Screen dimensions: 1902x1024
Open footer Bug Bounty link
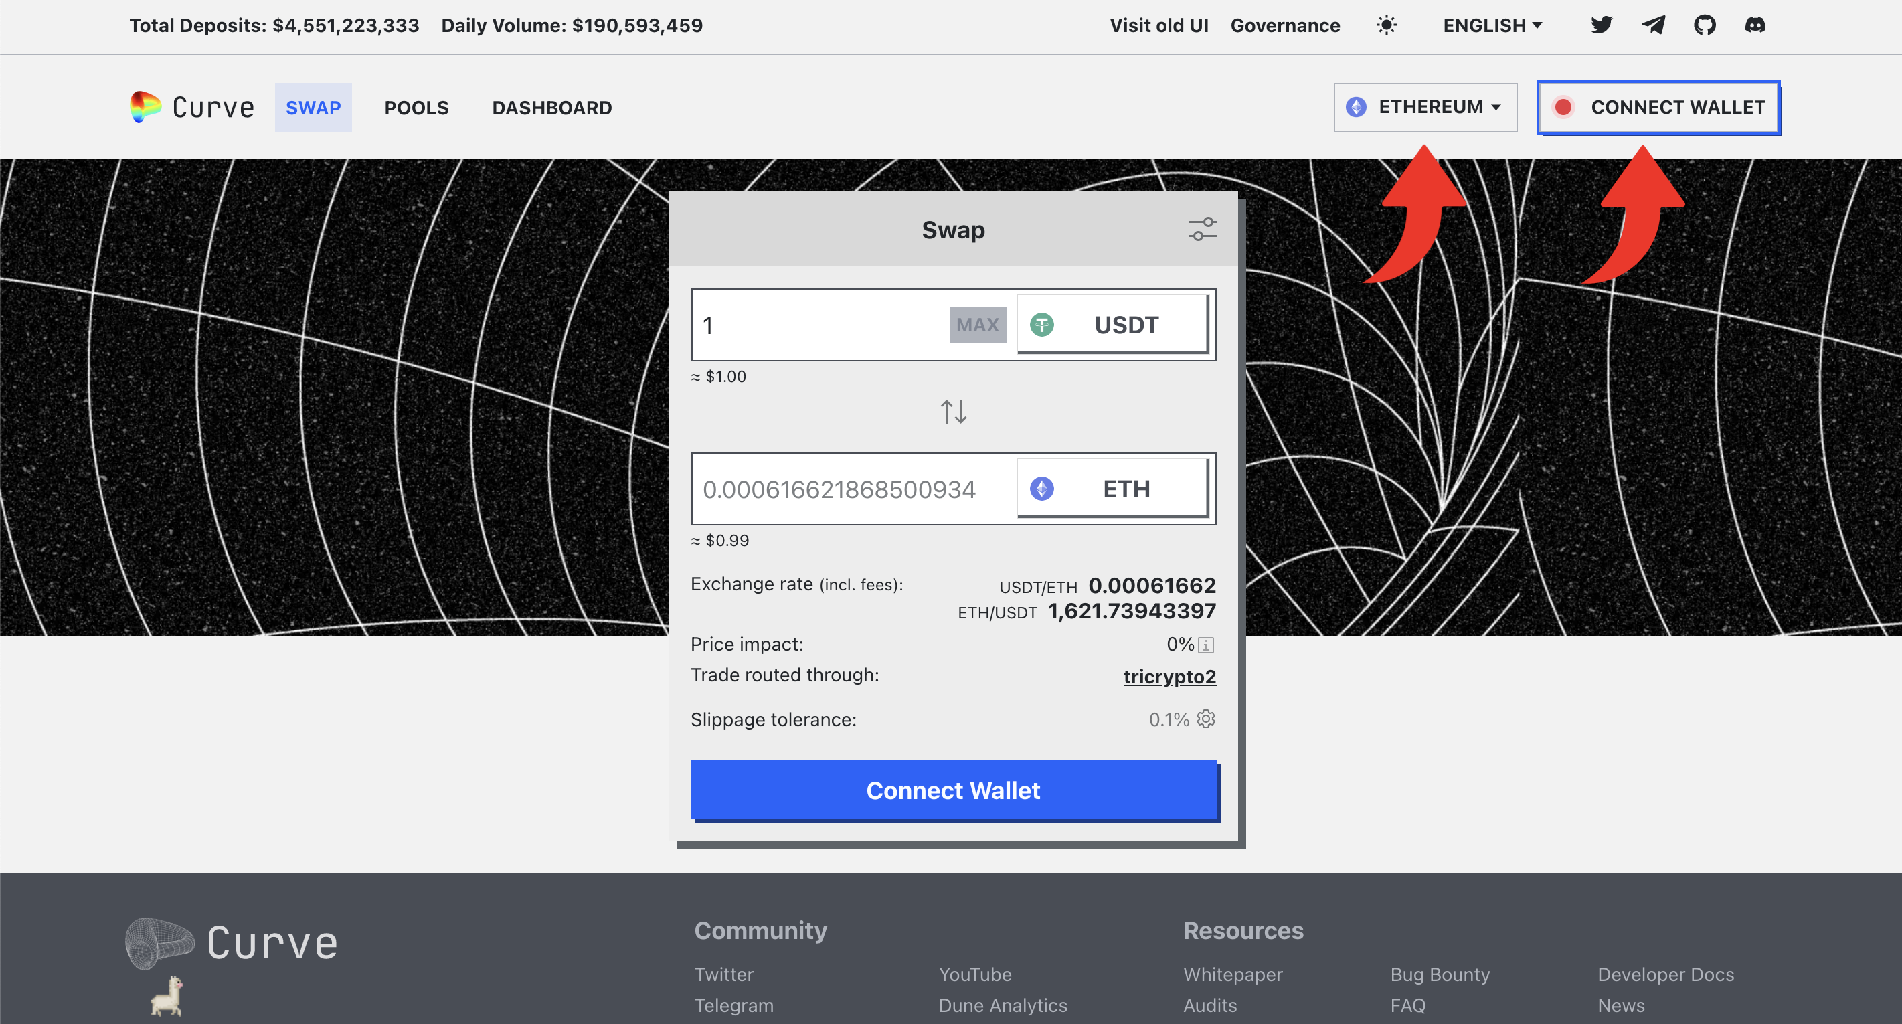(1440, 974)
